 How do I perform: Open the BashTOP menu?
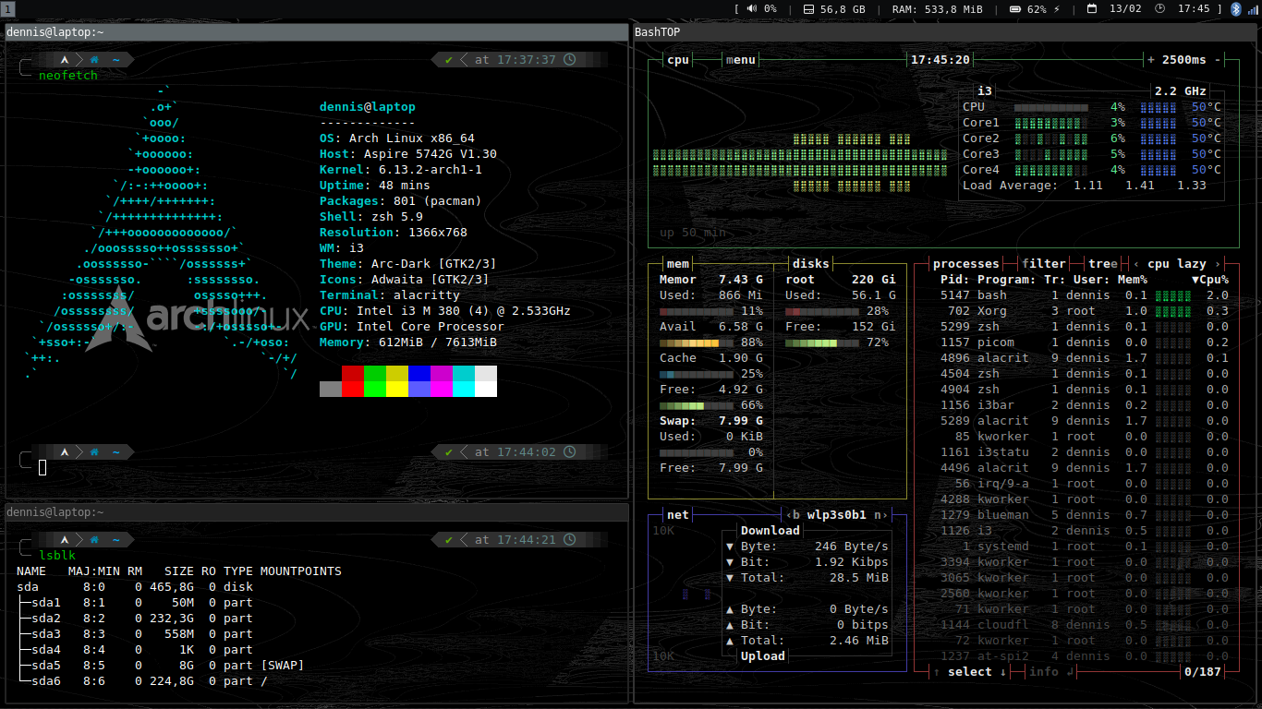click(x=741, y=60)
